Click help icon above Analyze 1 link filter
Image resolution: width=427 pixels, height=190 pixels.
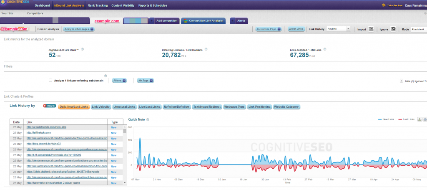coord(105,76)
